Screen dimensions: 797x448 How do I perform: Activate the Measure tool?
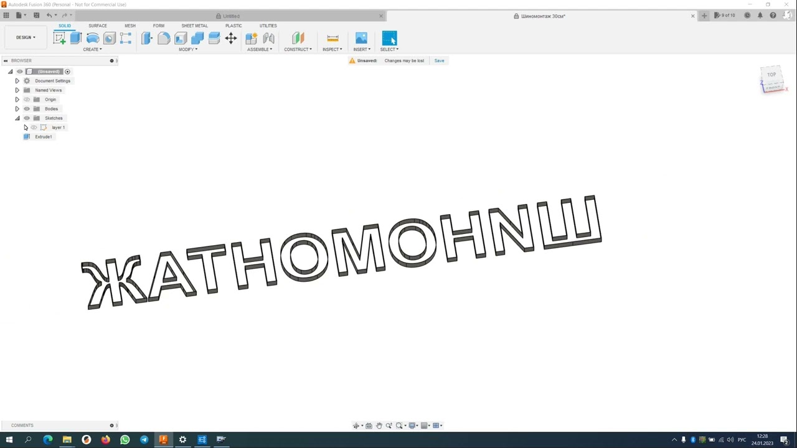pos(332,39)
